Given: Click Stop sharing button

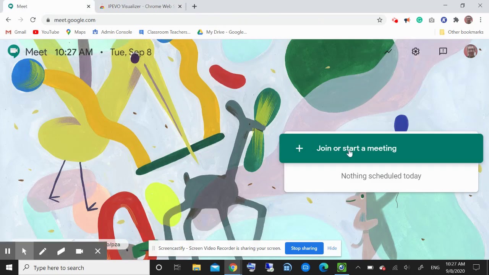Looking at the screenshot, I should click(x=304, y=248).
